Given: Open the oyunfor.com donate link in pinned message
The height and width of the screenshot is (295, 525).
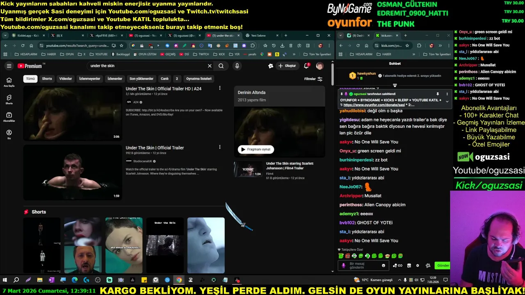Looking at the screenshot, I should [x=375, y=105].
